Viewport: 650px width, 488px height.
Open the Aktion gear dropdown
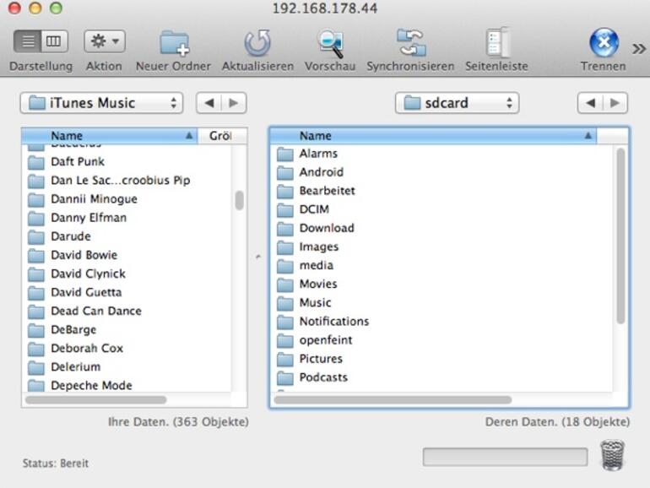(105, 41)
